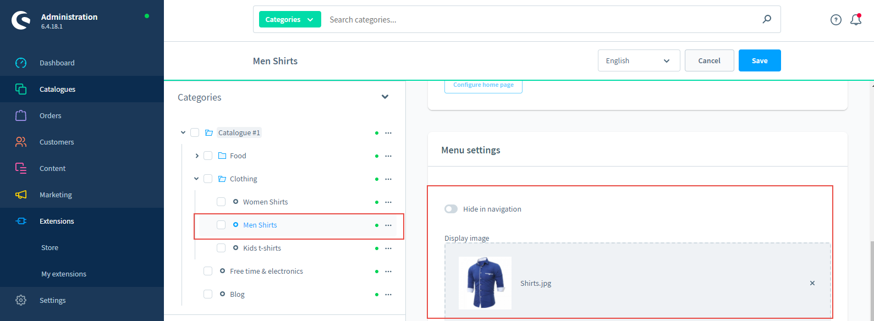Open the English language dropdown
This screenshot has height=321, width=874.
639,60
